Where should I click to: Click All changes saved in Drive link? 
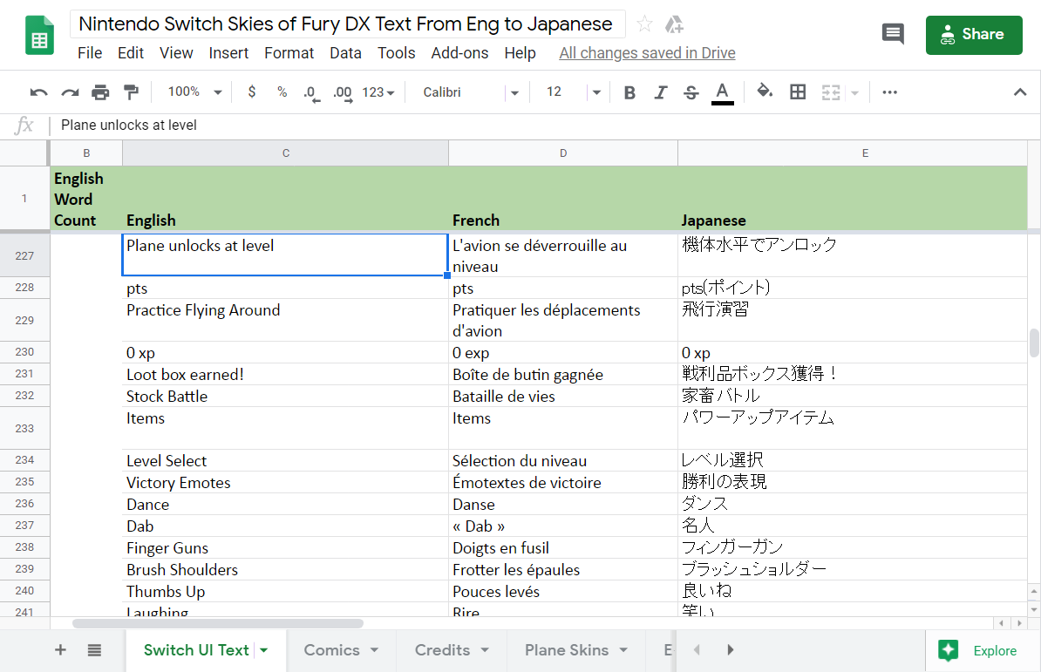tap(647, 53)
